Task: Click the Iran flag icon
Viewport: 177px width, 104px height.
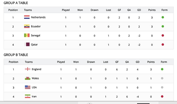Action: (x=28, y=96)
